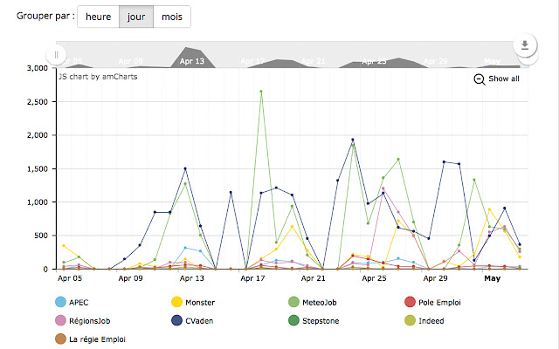
Task: Click the Apr 21 x-axis label
Action: pos(313,278)
